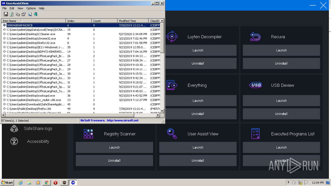Select the NDP472-KB405453 row
This screenshot has height=186, width=331.
click(x=81, y=52)
